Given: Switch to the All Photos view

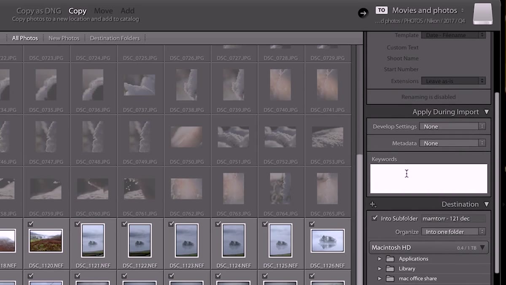Looking at the screenshot, I should (25, 38).
